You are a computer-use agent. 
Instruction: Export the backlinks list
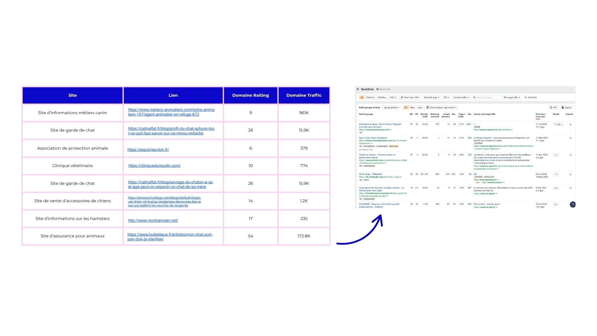coord(567,107)
